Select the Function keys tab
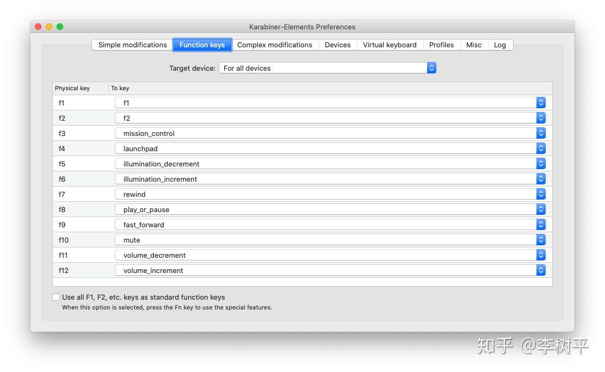This screenshot has width=605, height=372. tap(202, 45)
